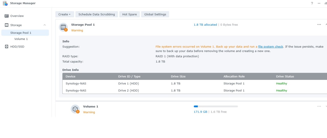Click the Volume 1 usage progress bar
This screenshot has height=138, width=327.
(x=216, y=106)
